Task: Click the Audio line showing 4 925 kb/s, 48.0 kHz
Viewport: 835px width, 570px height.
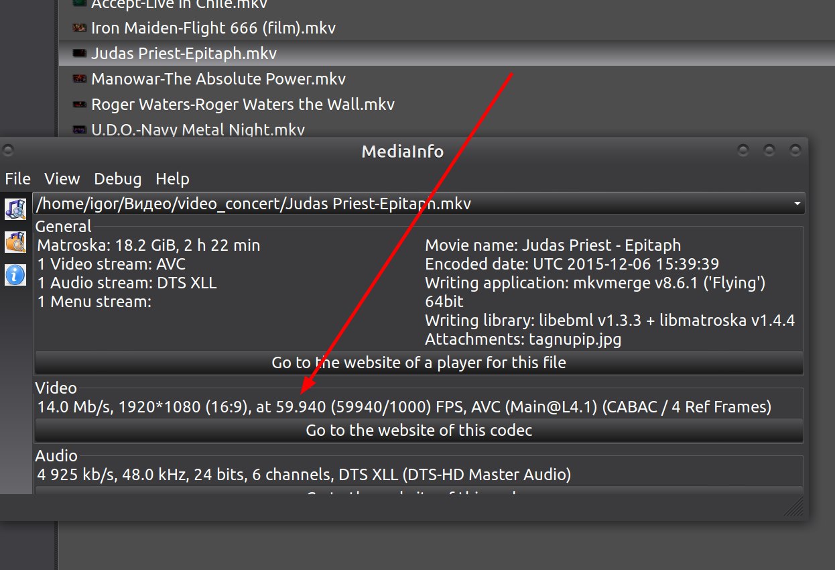Action: [x=304, y=475]
